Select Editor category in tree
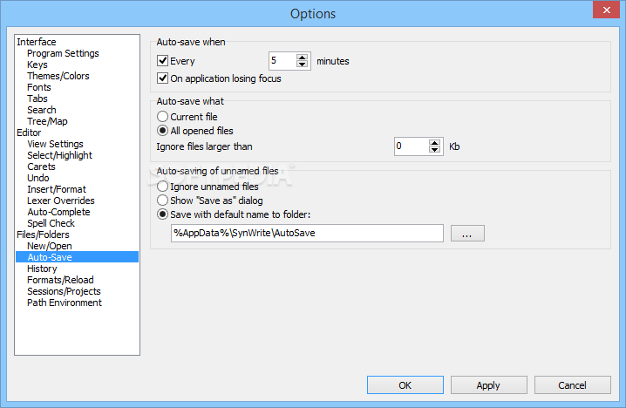 tap(29, 133)
